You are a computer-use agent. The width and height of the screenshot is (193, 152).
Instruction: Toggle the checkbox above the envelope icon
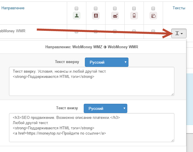pos(115,8)
